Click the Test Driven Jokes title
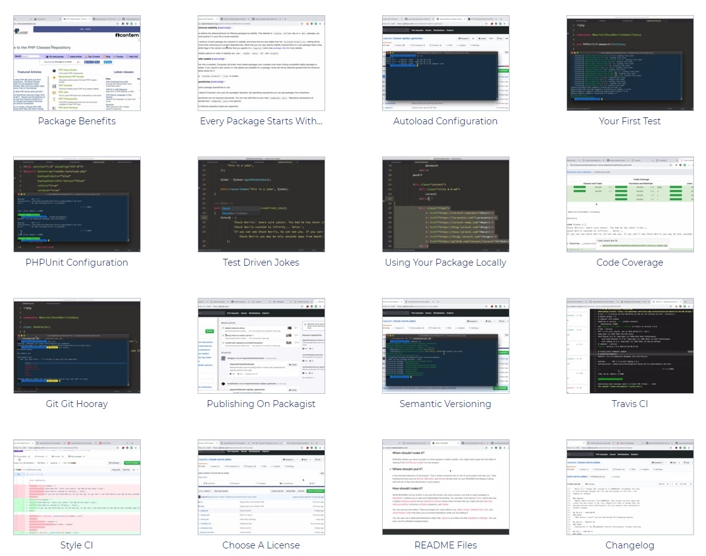The height and width of the screenshot is (556, 706). point(261,263)
